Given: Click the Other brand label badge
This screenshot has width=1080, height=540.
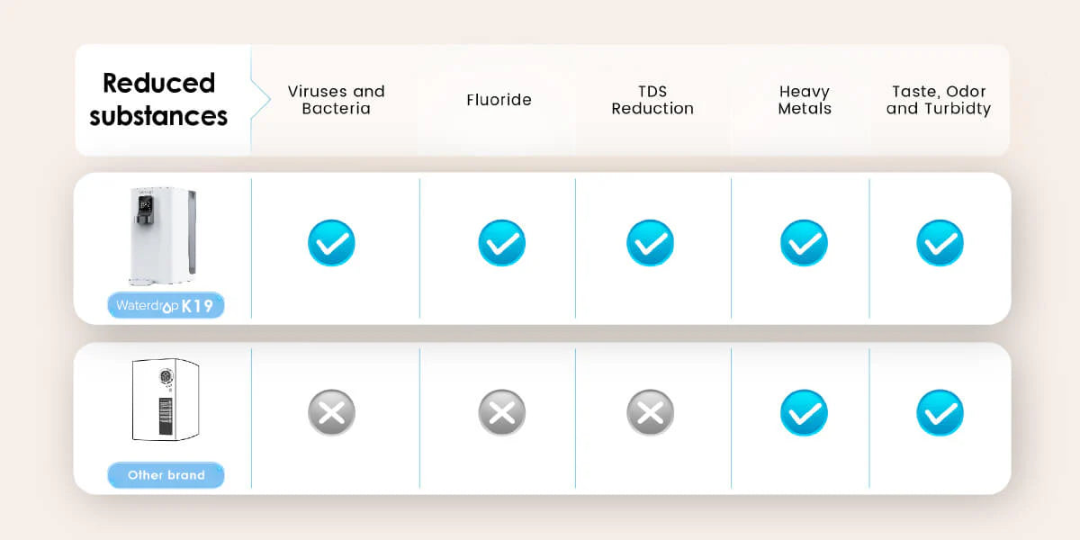Looking at the screenshot, I should (x=166, y=475).
